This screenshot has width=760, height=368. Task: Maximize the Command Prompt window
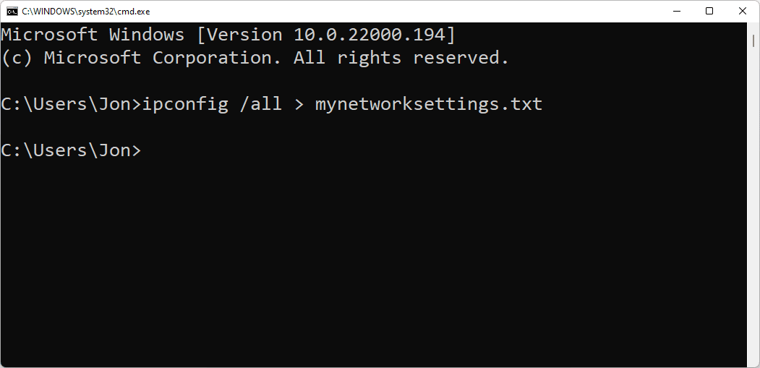[x=709, y=12]
